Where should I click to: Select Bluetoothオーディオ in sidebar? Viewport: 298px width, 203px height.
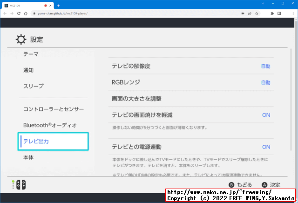(50, 125)
